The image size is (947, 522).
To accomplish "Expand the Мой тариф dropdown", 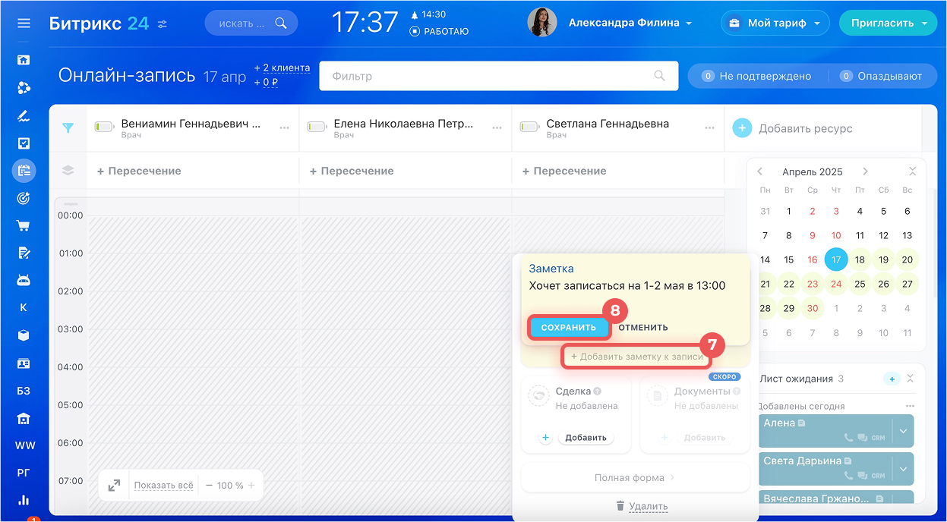I will point(774,24).
